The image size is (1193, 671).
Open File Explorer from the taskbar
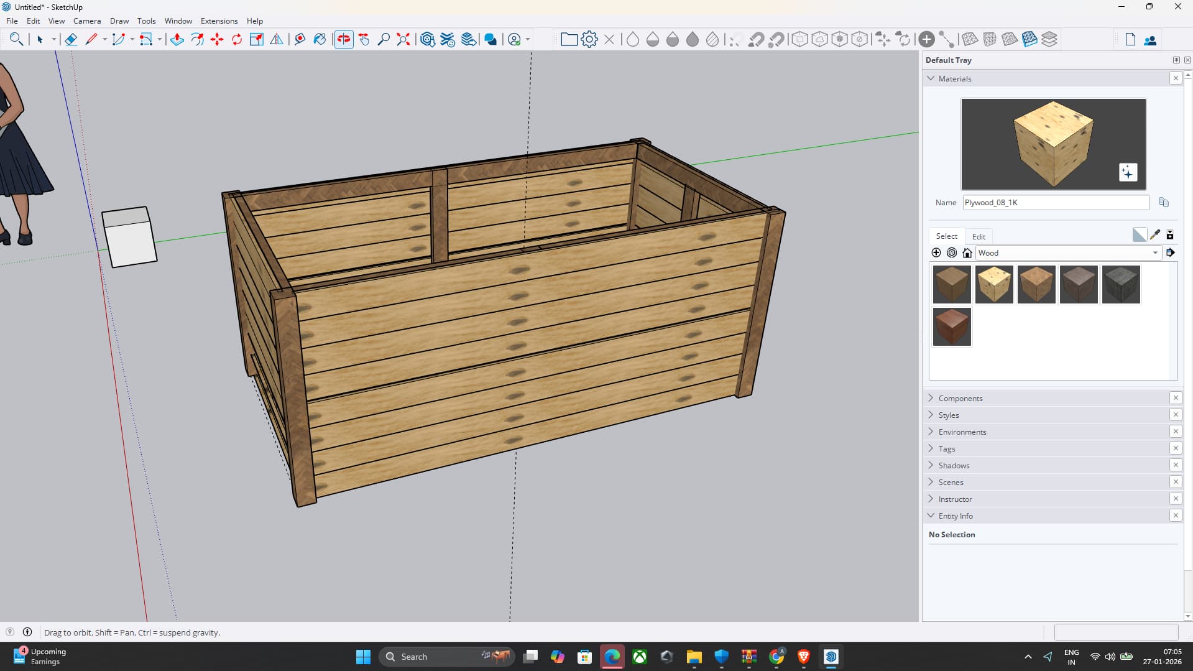(x=694, y=657)
